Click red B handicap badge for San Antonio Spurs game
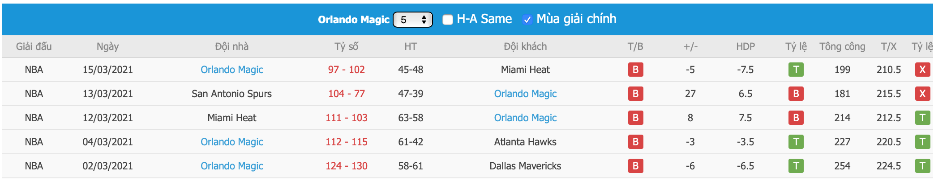The width and height of the screenshot is (934, 181). click(796, 94)
